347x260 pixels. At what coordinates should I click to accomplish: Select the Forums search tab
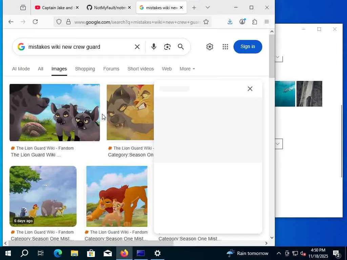click(111, 69)
